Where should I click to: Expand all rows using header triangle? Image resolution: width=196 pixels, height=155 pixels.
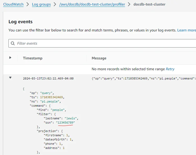[x=10, y=58]
